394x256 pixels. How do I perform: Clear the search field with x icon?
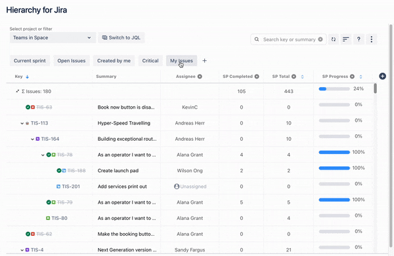tap(320, 39)
